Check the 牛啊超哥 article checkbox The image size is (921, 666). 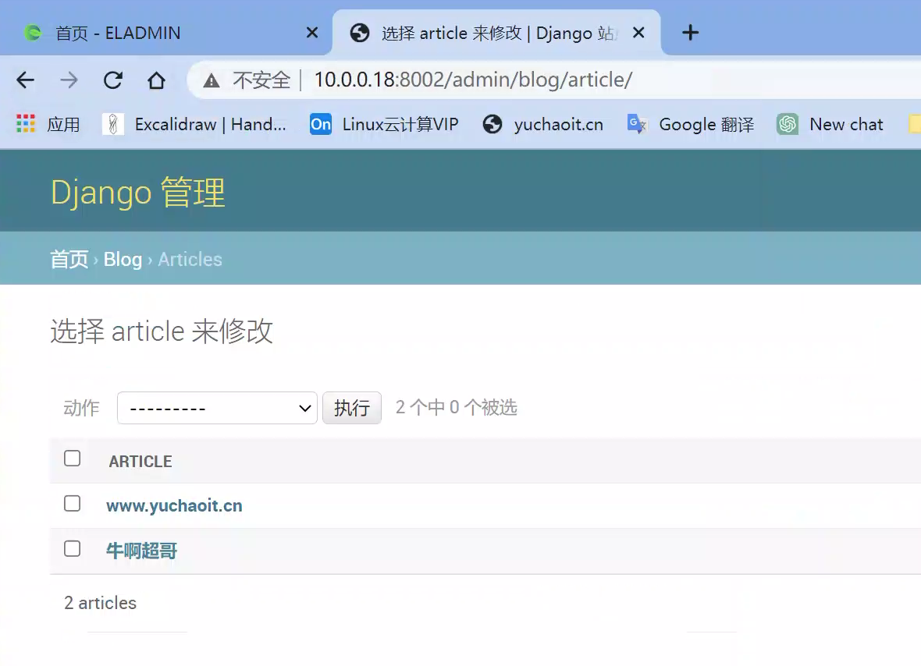pyautogui.click(x=73, y=549)
